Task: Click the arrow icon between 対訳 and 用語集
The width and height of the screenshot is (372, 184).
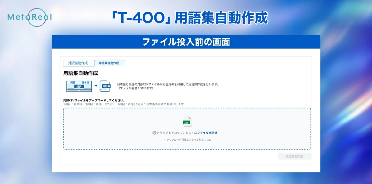Action: point(96,85)
